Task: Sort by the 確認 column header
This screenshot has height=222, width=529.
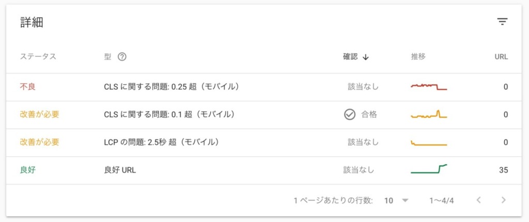Action: tap(350, 57)
